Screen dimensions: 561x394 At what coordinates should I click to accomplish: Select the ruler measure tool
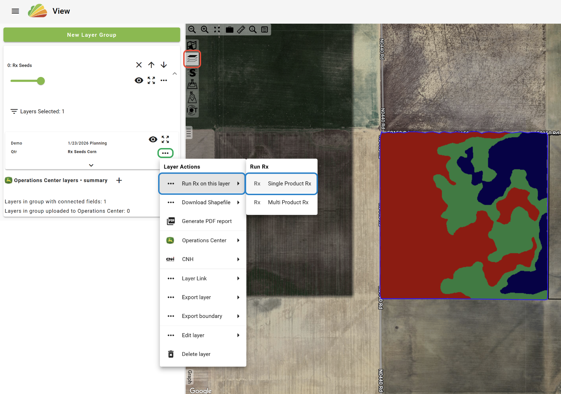click(241, 30)
